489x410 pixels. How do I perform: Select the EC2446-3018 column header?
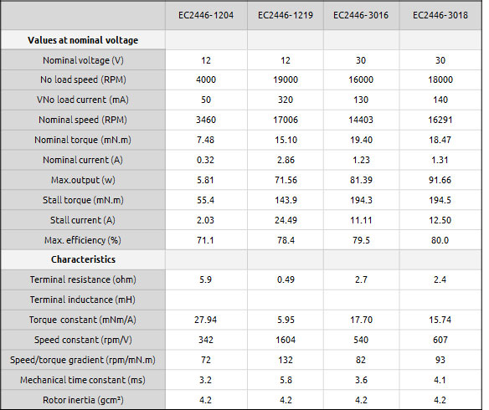[440, 15]
